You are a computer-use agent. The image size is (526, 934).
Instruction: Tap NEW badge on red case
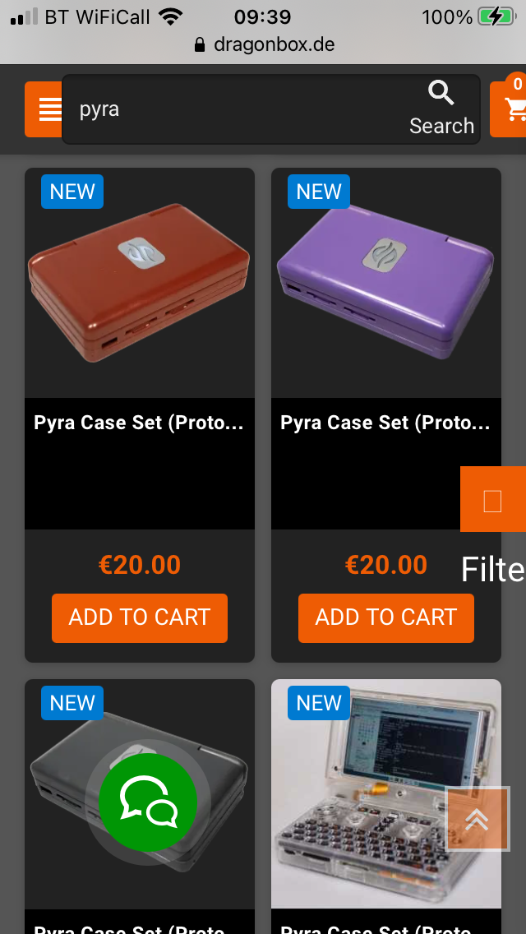click(x=72, y=192)
